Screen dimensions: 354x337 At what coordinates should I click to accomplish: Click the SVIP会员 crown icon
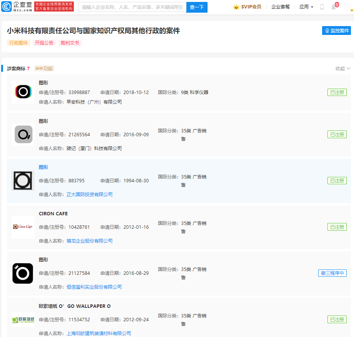(x=236, y=7)
